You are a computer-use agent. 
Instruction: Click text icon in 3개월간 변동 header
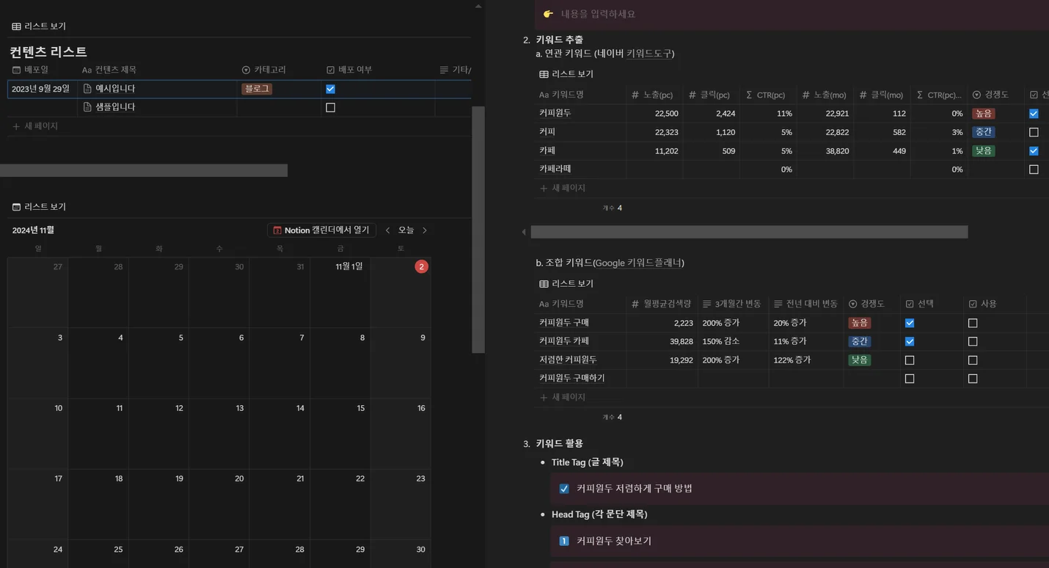[706, 304]
